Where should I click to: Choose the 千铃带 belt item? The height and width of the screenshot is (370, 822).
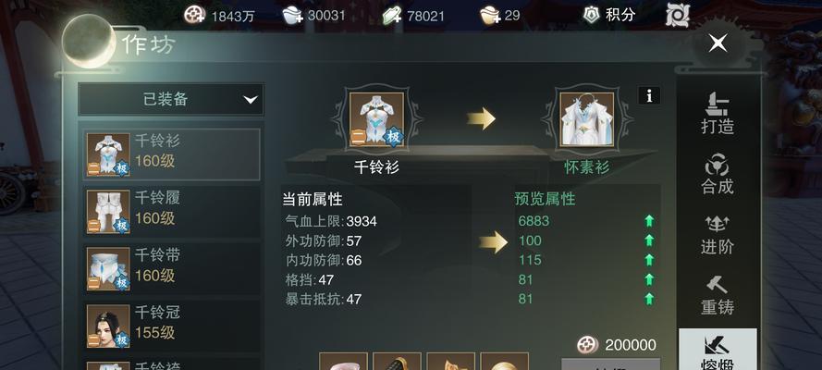tap(173, 268)
